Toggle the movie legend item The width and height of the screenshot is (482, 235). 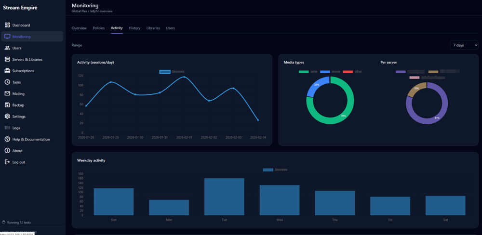(330, 72)
